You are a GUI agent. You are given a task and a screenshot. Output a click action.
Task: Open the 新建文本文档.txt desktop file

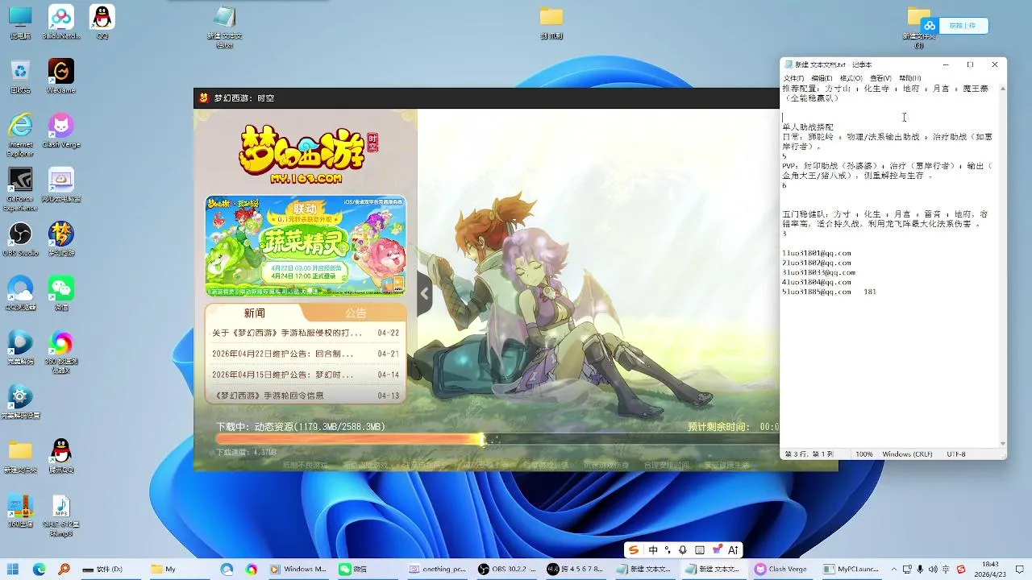tap(224, 27)
